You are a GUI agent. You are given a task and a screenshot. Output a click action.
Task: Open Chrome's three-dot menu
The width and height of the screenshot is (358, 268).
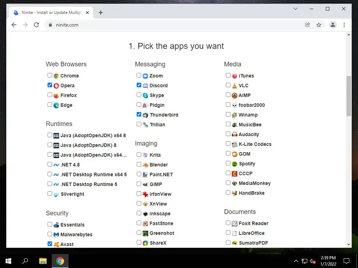tap(344, 25)
